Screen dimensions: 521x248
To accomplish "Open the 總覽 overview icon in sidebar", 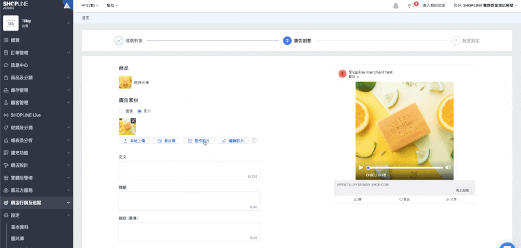I will (x=6, y=40).
